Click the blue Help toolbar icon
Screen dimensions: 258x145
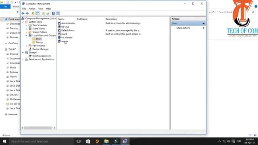53,13
